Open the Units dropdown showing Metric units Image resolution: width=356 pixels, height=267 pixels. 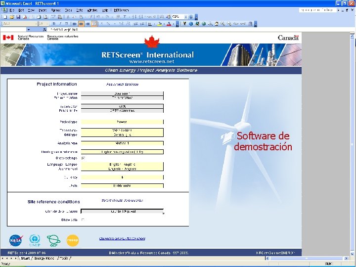[122, 186]
